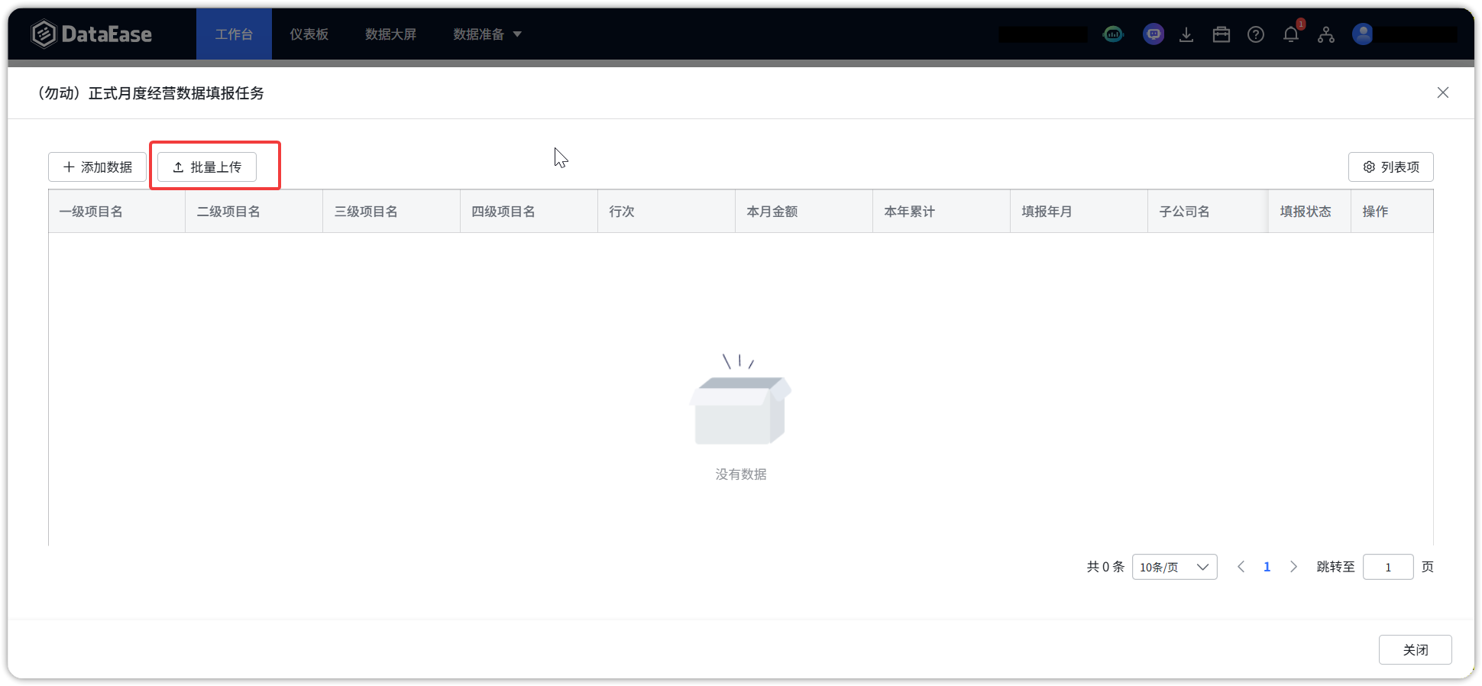Open the toolbox icon in header
Image resolution: width=1482 pixels, height=686 pixels.
click(1221, 34)
